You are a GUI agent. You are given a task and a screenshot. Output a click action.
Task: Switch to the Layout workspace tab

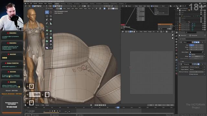coord(57,4)
